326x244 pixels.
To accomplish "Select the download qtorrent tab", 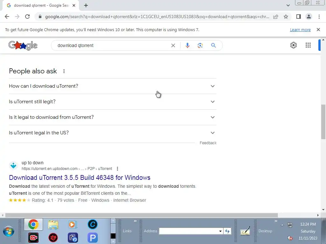I will click(x=41, y=5).
